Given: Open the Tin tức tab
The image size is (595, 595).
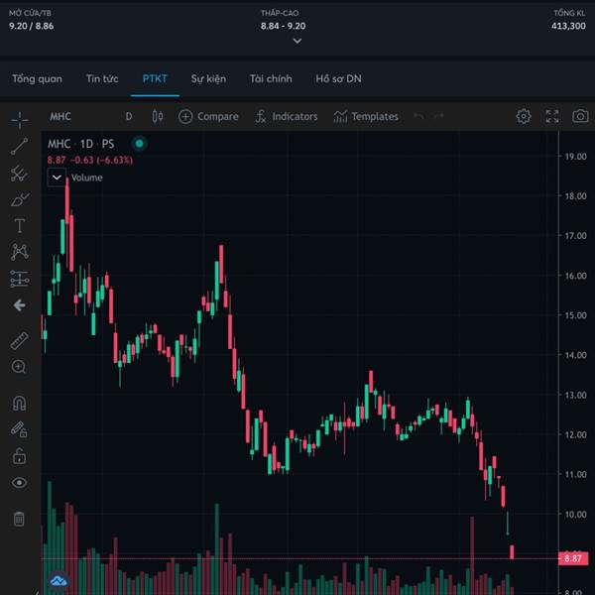Looking at the screenshot, I should tap(102, 78).
